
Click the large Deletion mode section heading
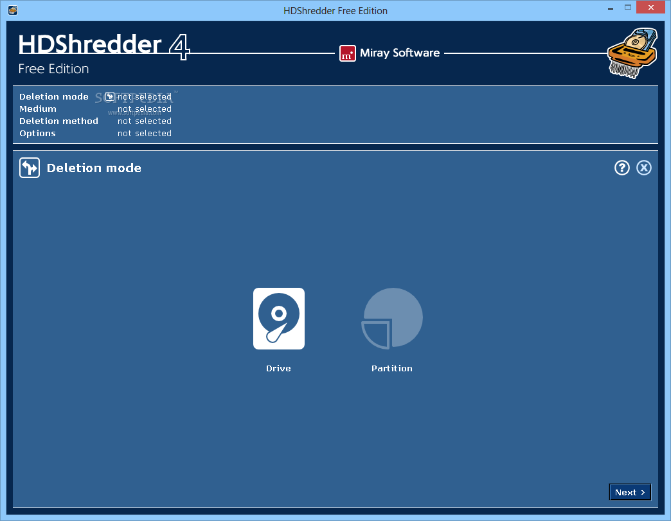[x=94, y=168]
